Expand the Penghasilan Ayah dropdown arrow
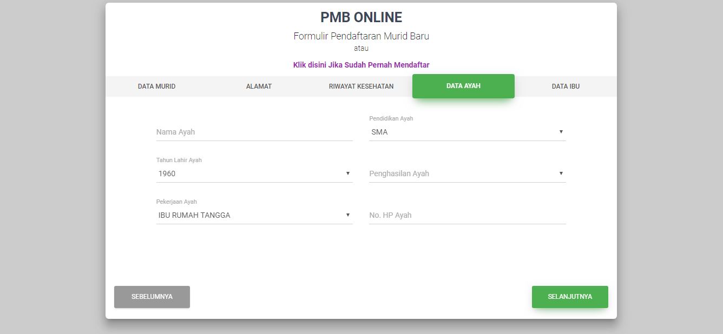The width and height of the screenshot is (723, 334). 561,173
